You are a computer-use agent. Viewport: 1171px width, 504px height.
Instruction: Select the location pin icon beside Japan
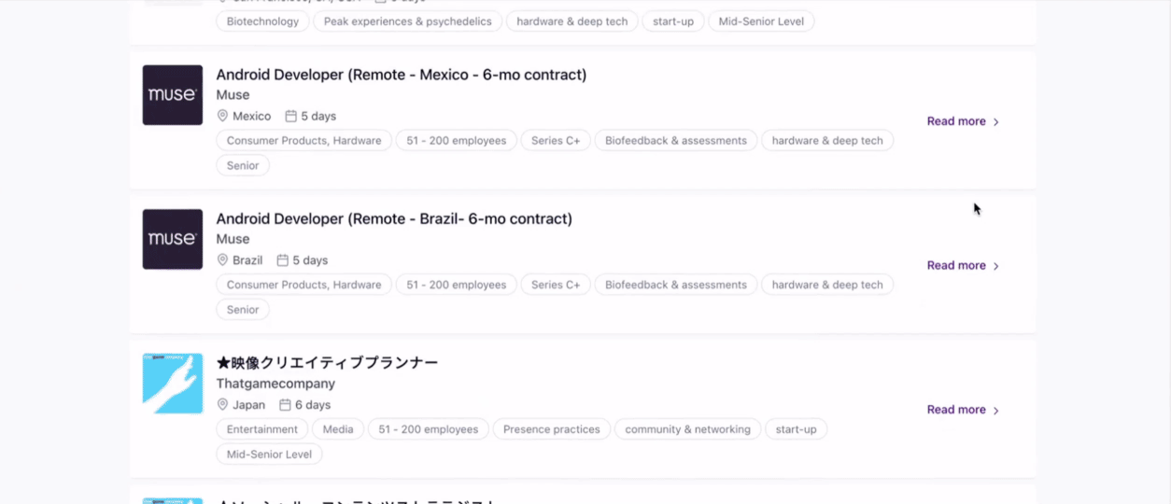point(222,405)
